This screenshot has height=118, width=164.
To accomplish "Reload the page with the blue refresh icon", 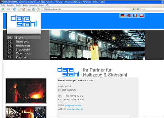I will (14, 9).
